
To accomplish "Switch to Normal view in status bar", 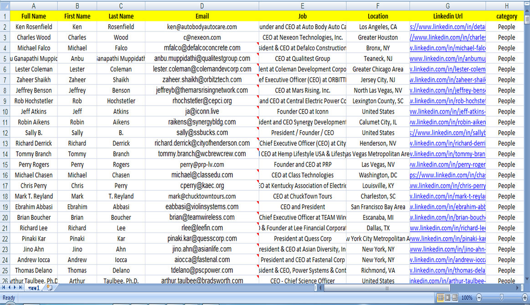I will (x=440, y=298).
